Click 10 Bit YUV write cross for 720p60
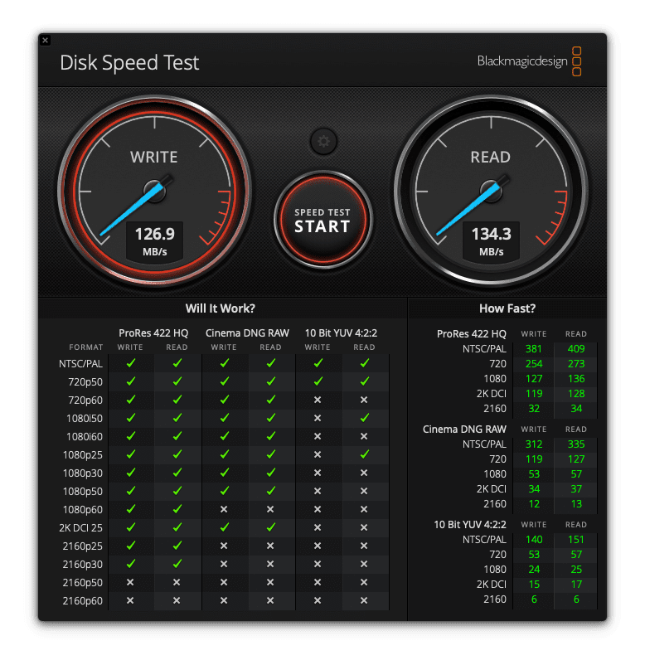The height and width of the screenshot is (665, 645). [318, 400]
